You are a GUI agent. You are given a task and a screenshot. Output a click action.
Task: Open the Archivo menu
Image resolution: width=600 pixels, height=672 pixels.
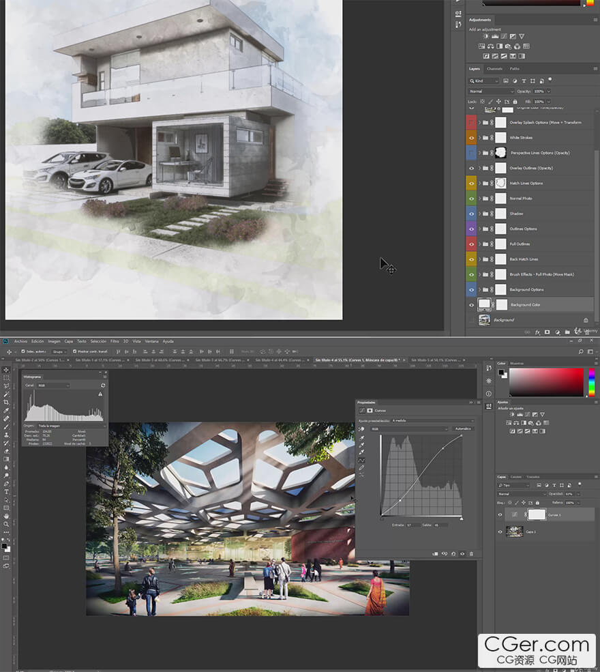[20, 342]
